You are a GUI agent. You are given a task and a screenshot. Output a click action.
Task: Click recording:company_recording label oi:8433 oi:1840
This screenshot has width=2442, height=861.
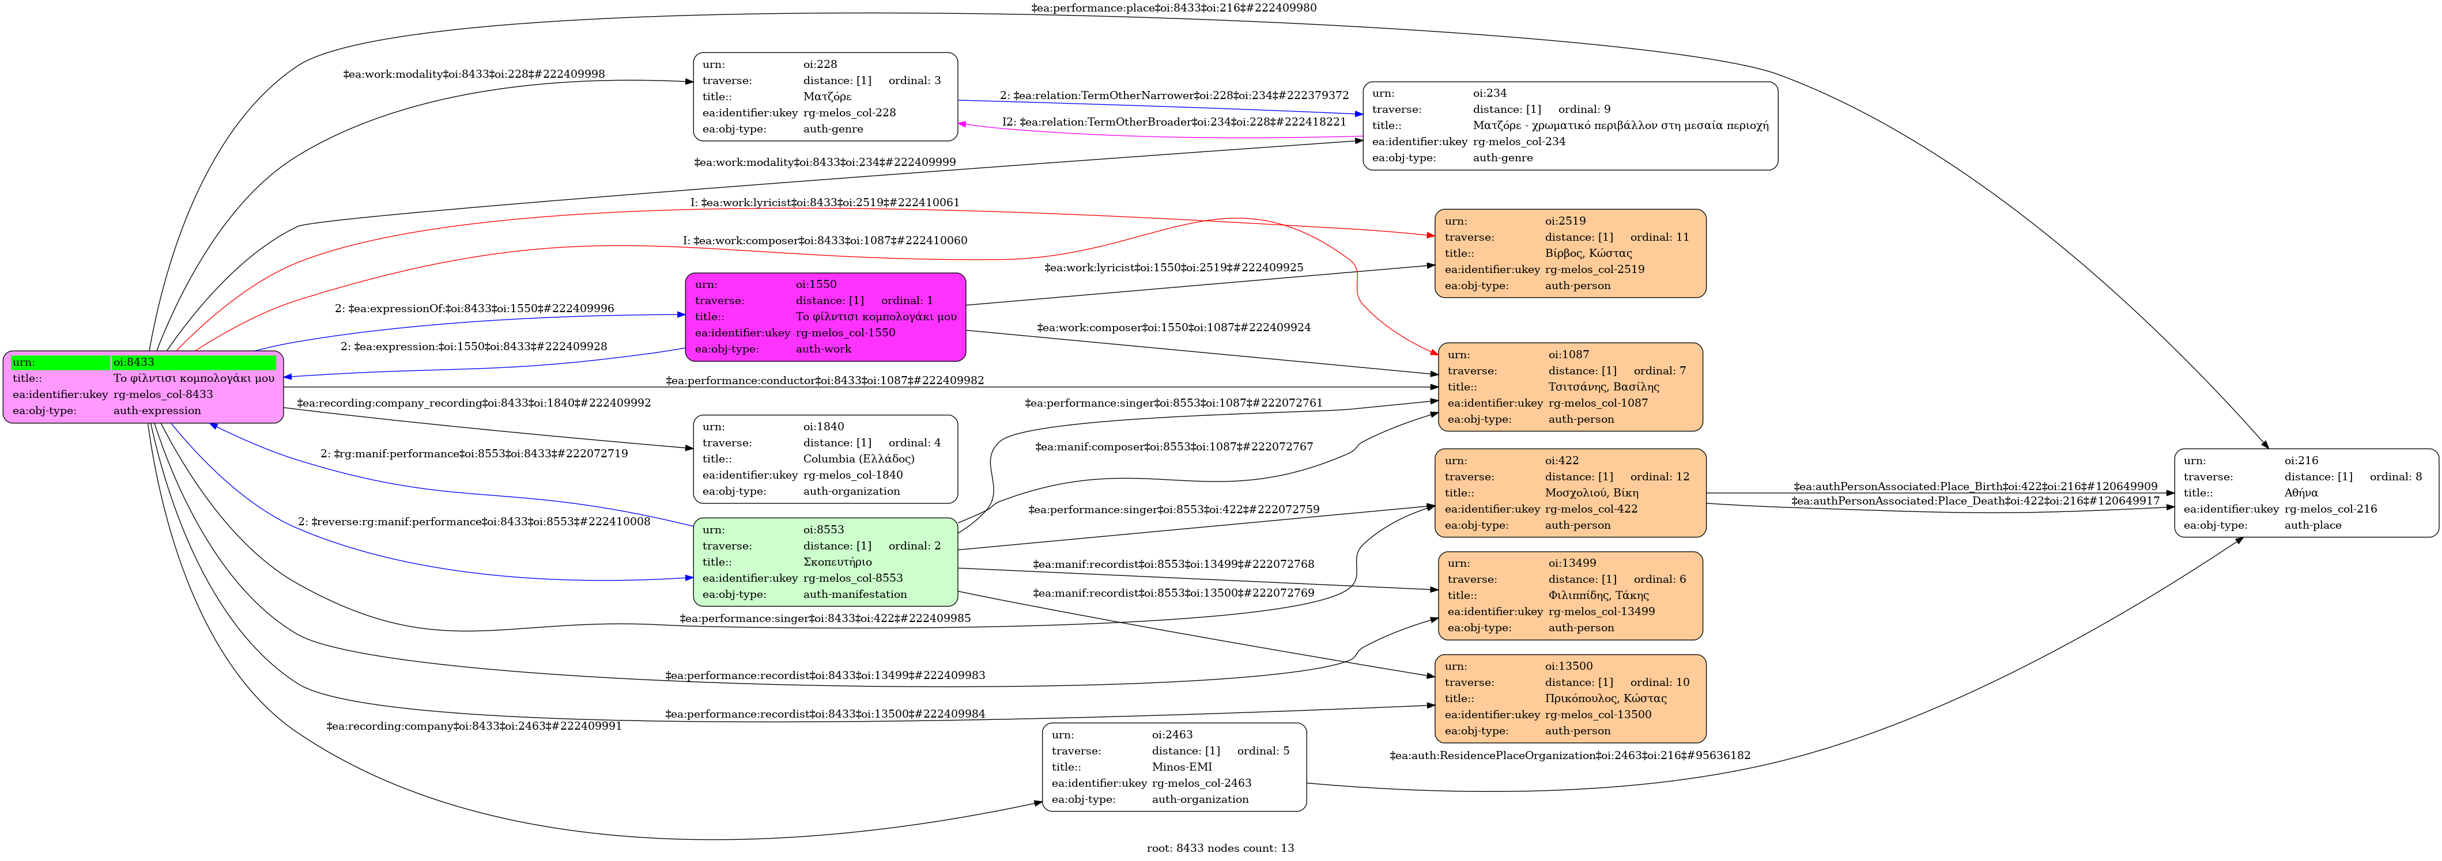point(474,404)
